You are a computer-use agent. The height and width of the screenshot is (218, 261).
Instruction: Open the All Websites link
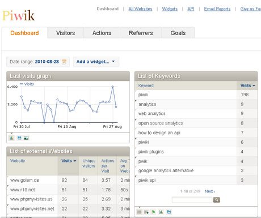pos(140,9)
